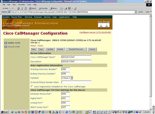The image size is (155, 114).
Task: Click the Print toolbar icon
Action: coord(66,8)
